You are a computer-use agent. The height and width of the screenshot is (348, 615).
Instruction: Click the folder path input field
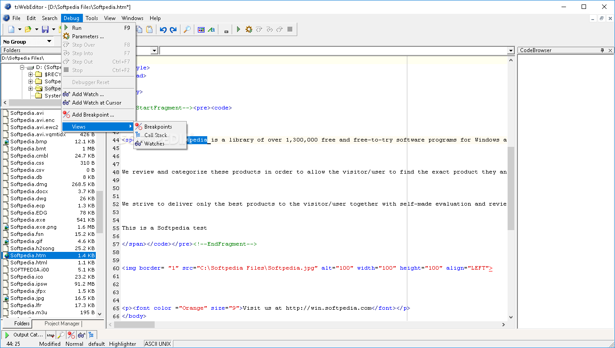tap(31, 58)
